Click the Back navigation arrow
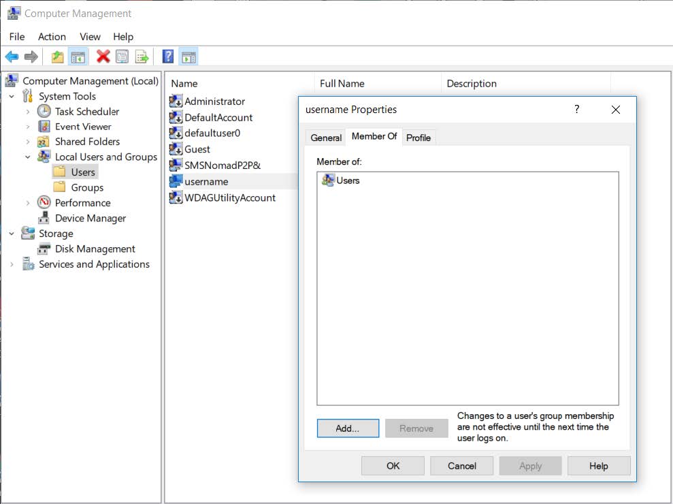Viewport: 673px width, 504px height. [x=11, y=56]
